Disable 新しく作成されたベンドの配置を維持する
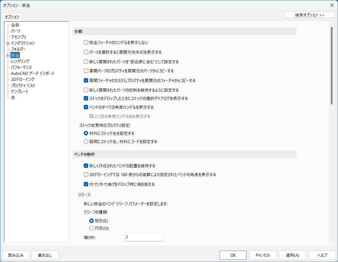This screenshot has width=338, height=262. tap(86, 166)
